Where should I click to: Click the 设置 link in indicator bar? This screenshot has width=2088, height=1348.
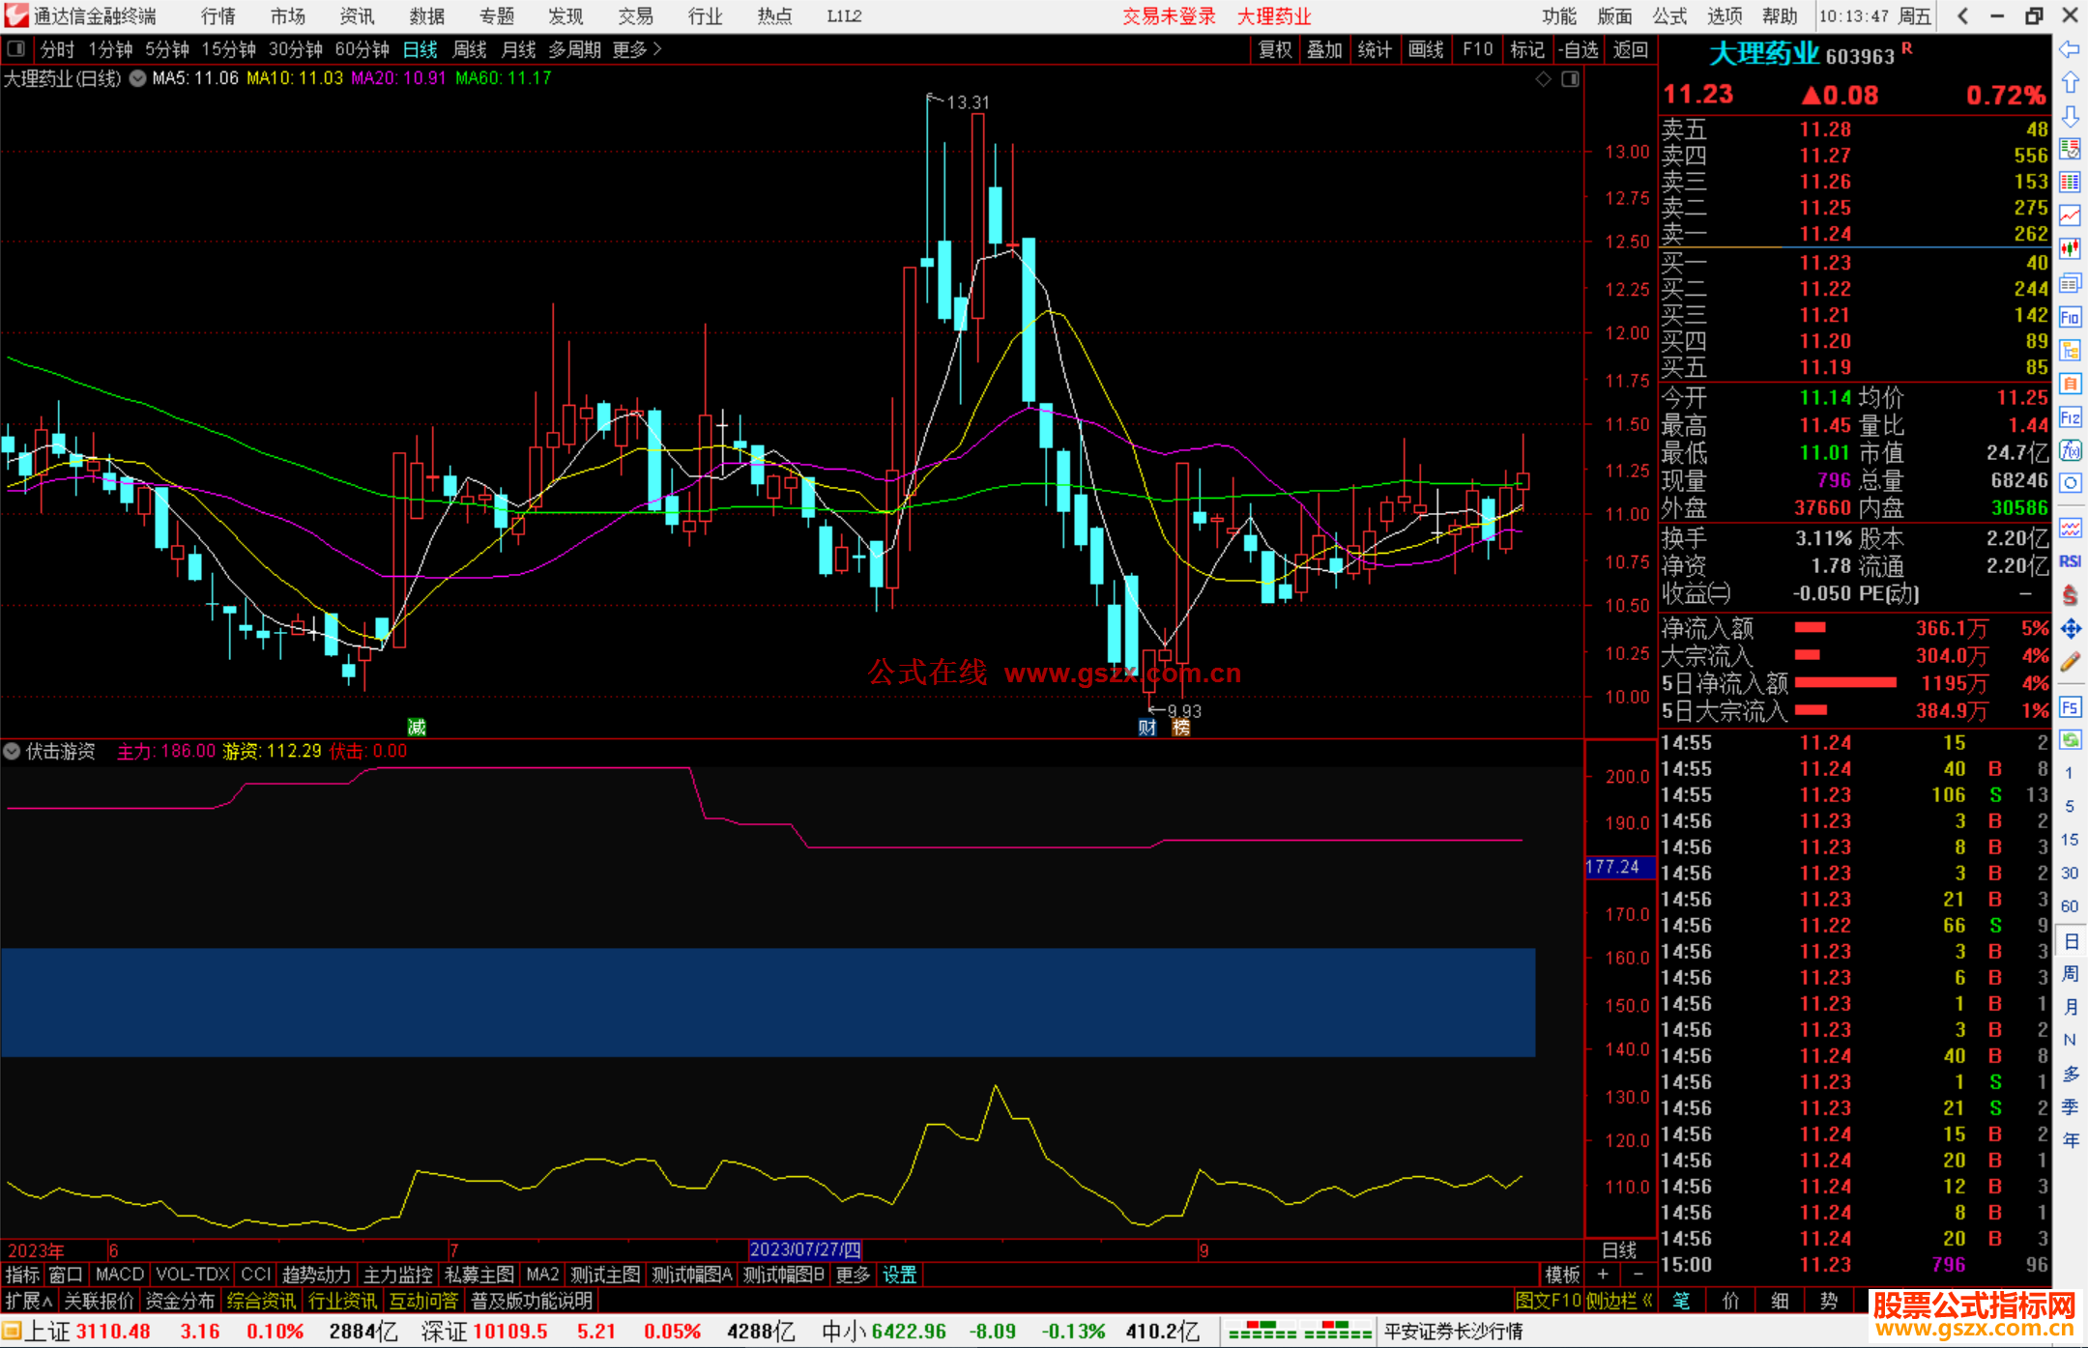(x=899, y=1275)
